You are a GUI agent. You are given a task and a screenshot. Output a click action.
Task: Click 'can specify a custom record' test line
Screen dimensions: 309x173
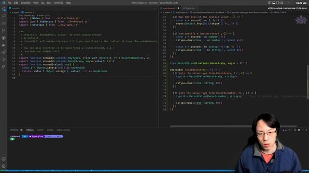tap(203, 33)
